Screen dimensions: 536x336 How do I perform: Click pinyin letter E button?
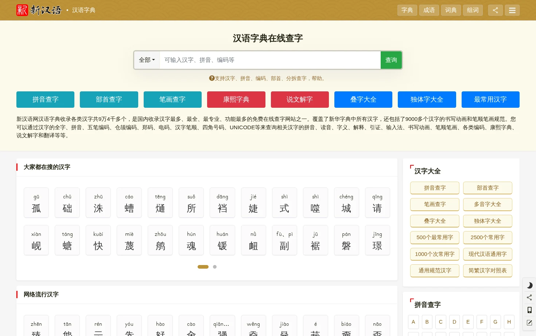(x=468, y=322)
